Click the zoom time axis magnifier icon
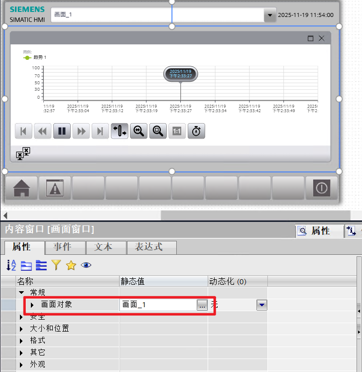 [x=138, y=131]
